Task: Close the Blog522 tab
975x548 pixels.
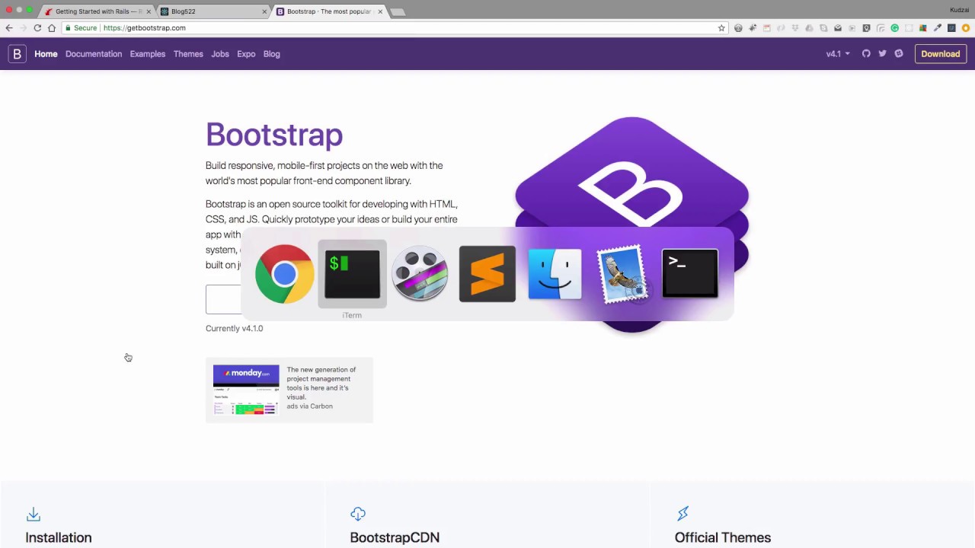Action: 264,11
